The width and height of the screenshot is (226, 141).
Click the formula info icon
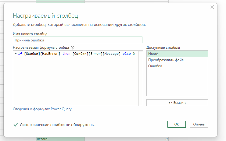coord(72,48)
